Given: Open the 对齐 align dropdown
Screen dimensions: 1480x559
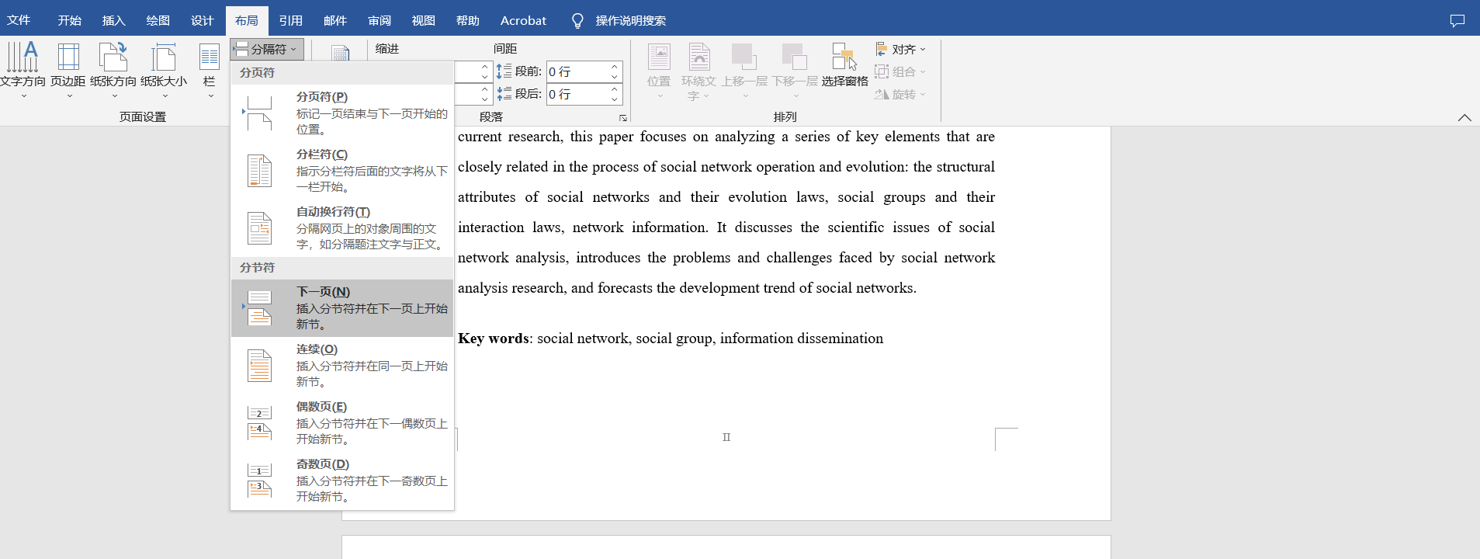Looking at the screenshot, I should tap(900, 49).
